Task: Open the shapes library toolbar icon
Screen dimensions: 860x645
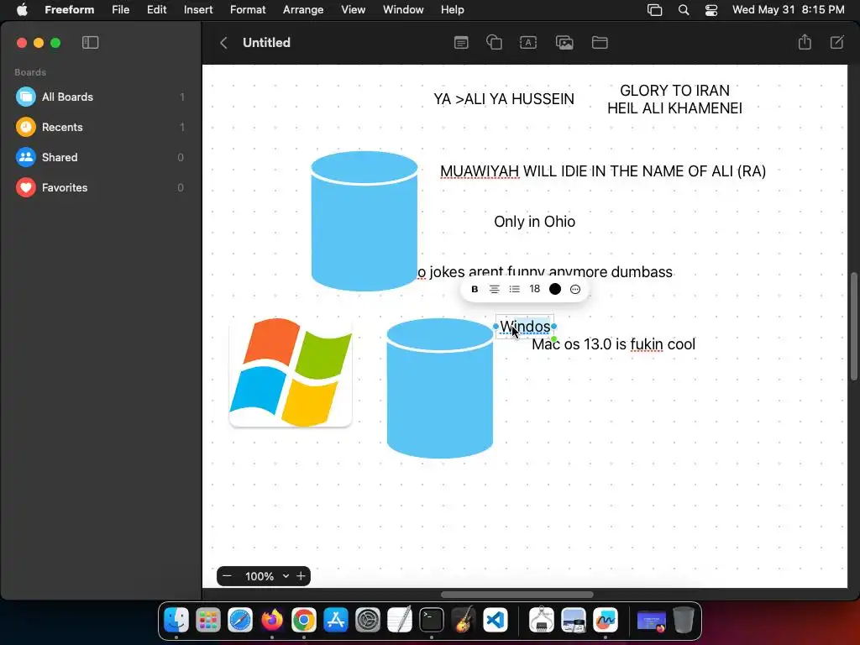Action: click(494, 42)
